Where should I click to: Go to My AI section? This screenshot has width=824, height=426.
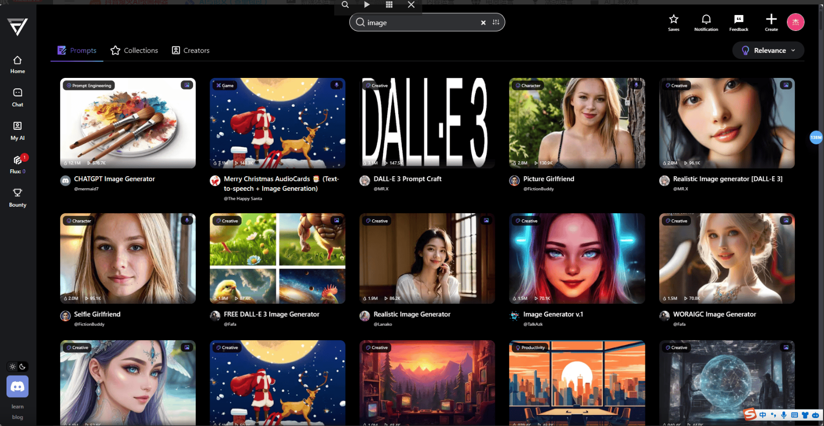click(x=18, y=131)
